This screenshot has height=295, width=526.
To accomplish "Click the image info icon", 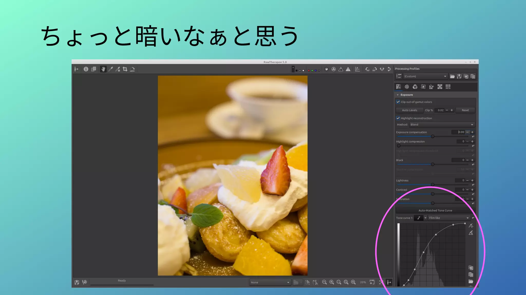I will coord(86,69).
